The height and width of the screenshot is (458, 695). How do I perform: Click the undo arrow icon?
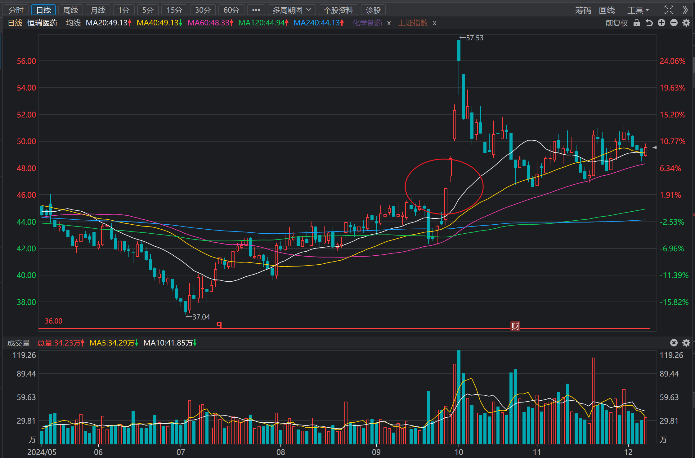pyautogui.click(x=649, y=23)
